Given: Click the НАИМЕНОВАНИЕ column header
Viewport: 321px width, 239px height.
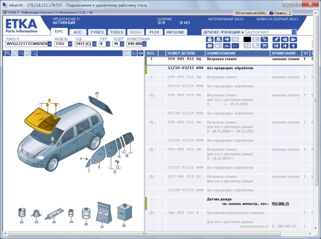Looking at the screenshot, I should point(237,53).
